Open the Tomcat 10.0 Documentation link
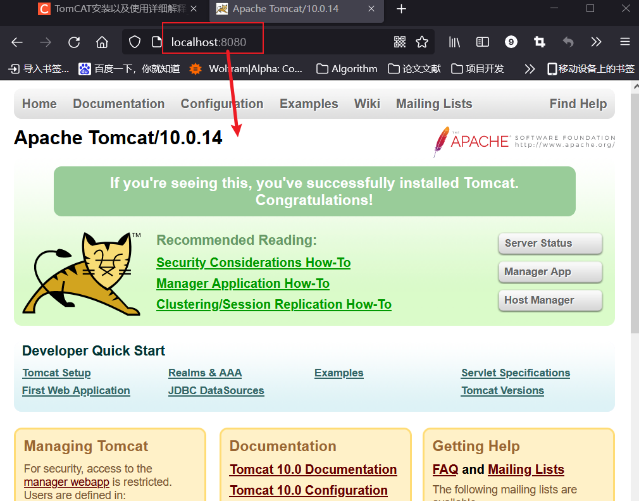 click(313, 469)
